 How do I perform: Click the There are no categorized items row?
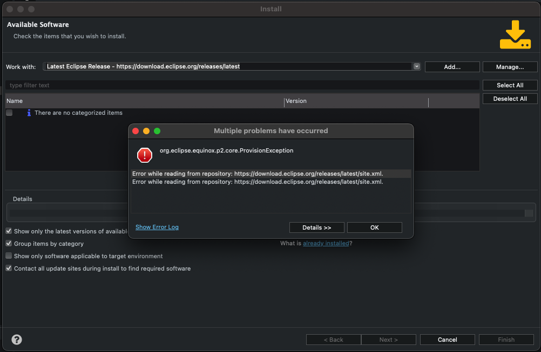point(242,113)
